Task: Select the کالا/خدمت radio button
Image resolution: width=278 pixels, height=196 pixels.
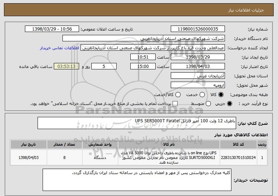Action: click(178, 95)
